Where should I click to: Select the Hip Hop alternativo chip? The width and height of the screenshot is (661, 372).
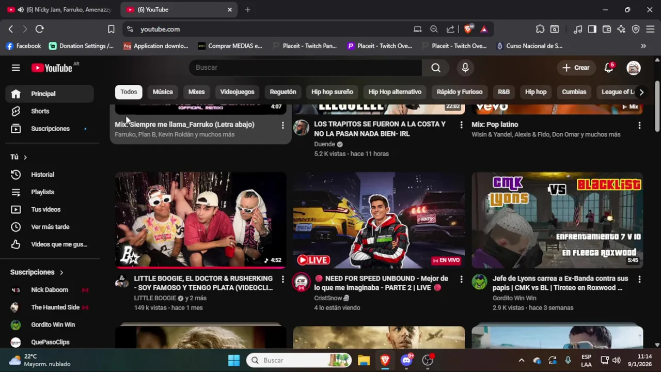coord(395,92)
